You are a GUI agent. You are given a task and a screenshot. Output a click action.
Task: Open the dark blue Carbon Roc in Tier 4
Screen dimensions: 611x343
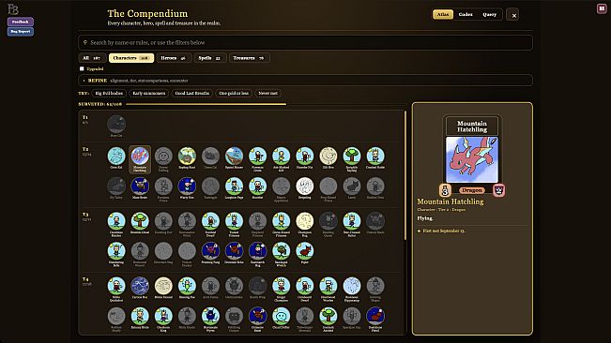click(x=140, y=286)
